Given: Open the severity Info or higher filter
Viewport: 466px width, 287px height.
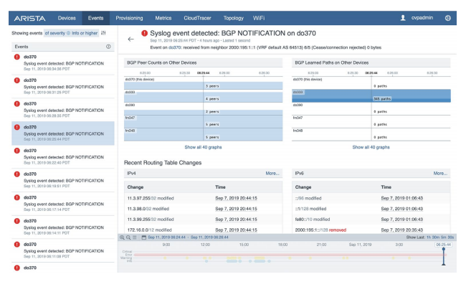Looking at the screenshot, I should click(x=71, y=33).
